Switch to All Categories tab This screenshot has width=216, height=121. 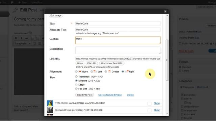[187, 87]
